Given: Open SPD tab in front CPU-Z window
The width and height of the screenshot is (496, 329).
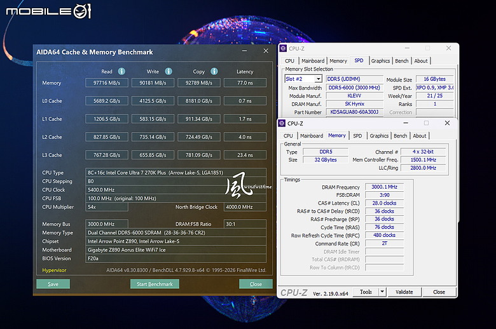Looking at the screenshot, I should point(357,135).
